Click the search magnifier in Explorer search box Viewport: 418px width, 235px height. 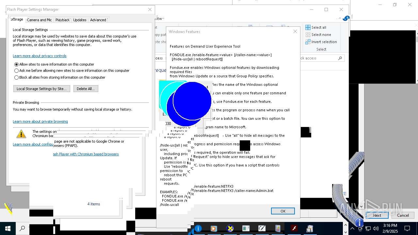pyautogui.click(x=340, y=58)
